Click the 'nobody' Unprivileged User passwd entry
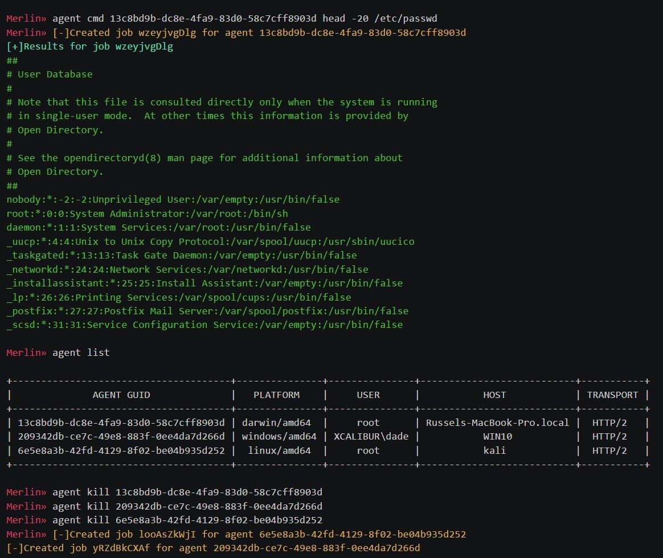Screen dimensions: 663x558 [173, 199]
